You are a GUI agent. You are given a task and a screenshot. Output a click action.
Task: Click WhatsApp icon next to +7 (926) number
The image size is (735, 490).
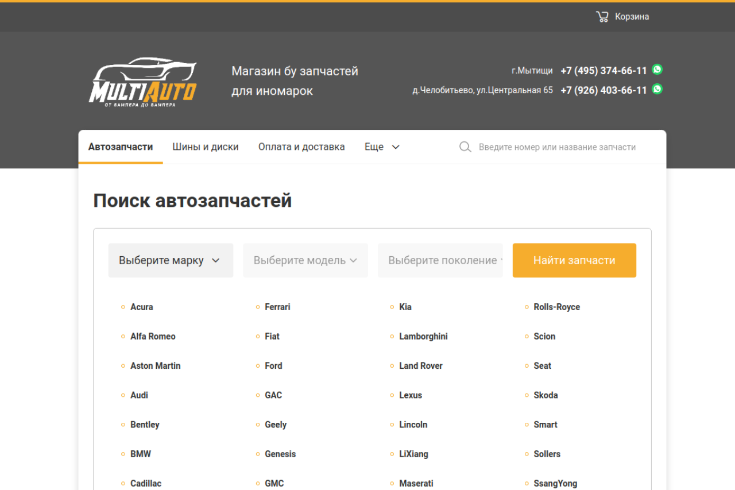tap(657, 89)
